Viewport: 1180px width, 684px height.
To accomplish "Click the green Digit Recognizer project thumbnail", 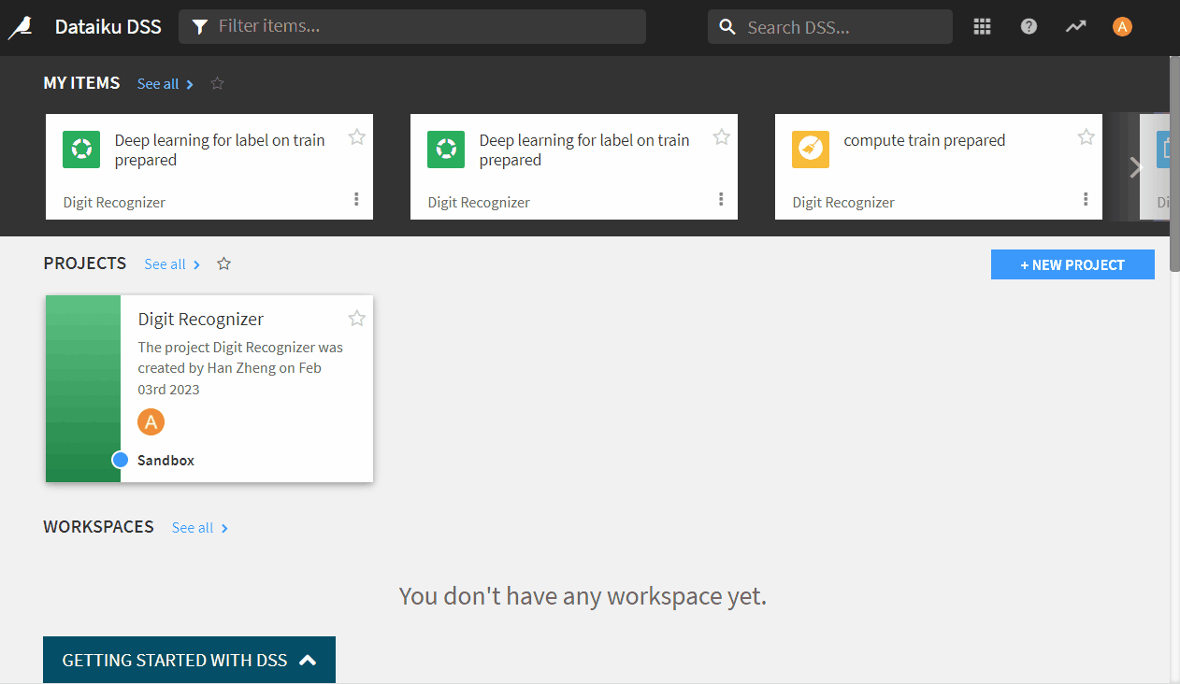I will [x=83, y=389].
